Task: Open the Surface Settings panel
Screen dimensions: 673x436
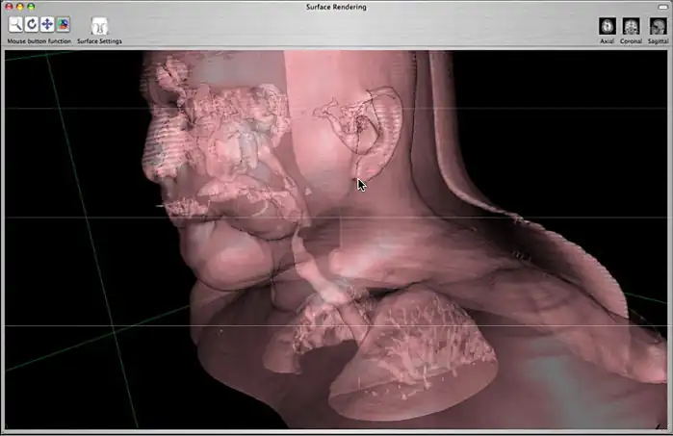Action: (99, 27)
